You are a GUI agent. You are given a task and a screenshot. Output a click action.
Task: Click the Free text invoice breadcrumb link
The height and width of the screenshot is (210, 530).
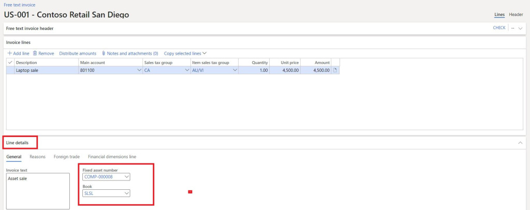pos(20,5)
